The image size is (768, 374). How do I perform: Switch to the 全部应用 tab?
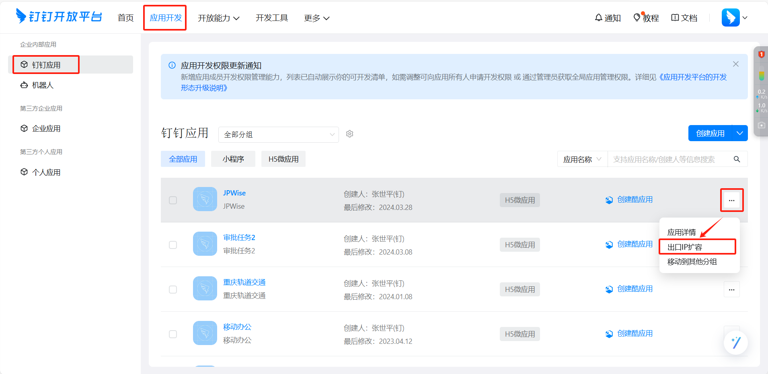tap(183, 159)
